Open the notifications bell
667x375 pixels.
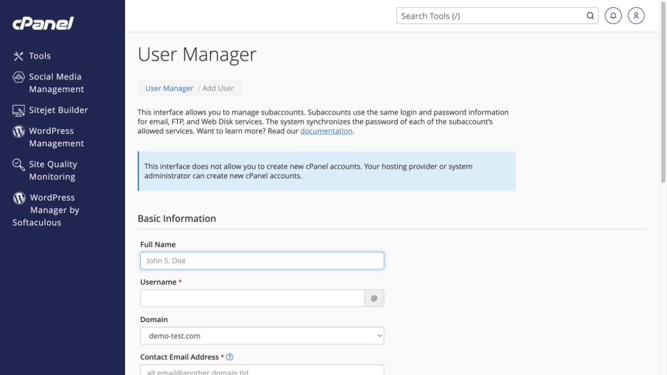[x=613, y=16]
